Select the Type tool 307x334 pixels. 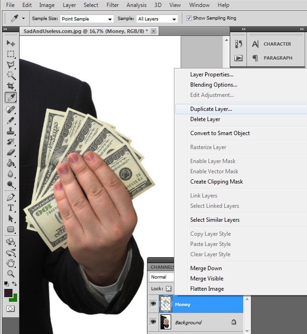pos(10,208)
